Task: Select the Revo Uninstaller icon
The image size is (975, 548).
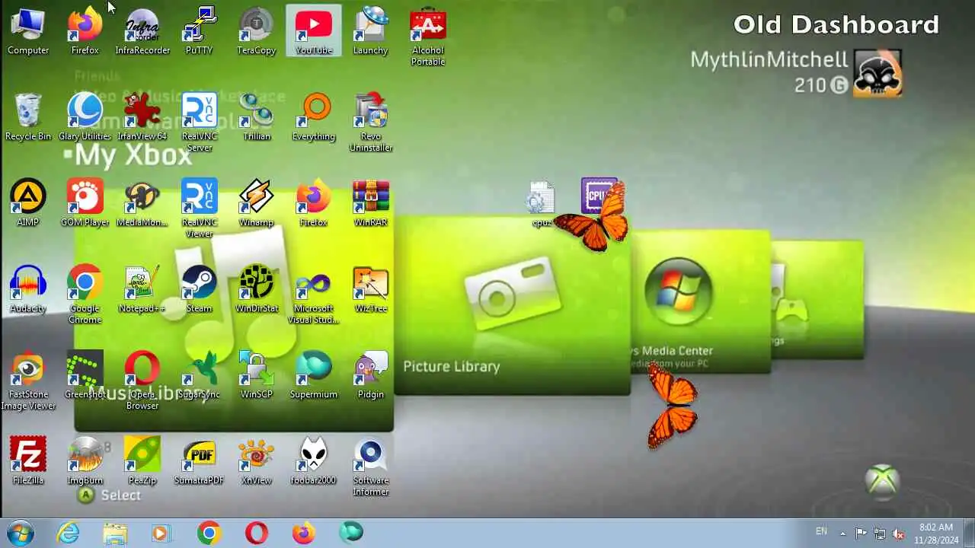Action: point(371,123)
